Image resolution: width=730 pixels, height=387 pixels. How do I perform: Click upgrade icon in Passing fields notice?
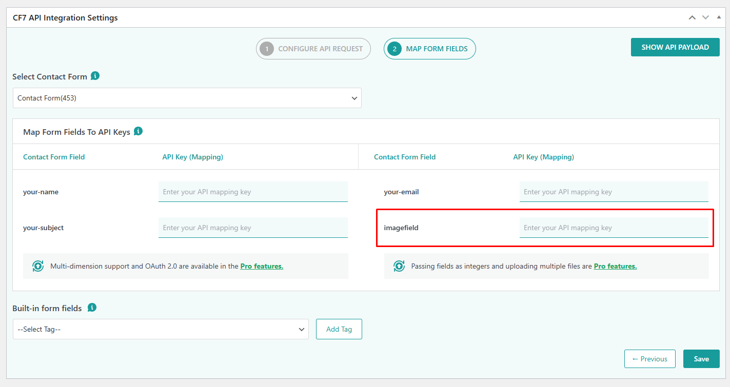pos(399,266)
